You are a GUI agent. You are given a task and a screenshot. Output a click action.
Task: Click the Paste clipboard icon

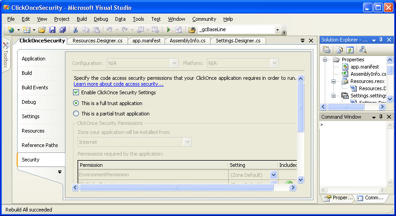tap(97, 30)
